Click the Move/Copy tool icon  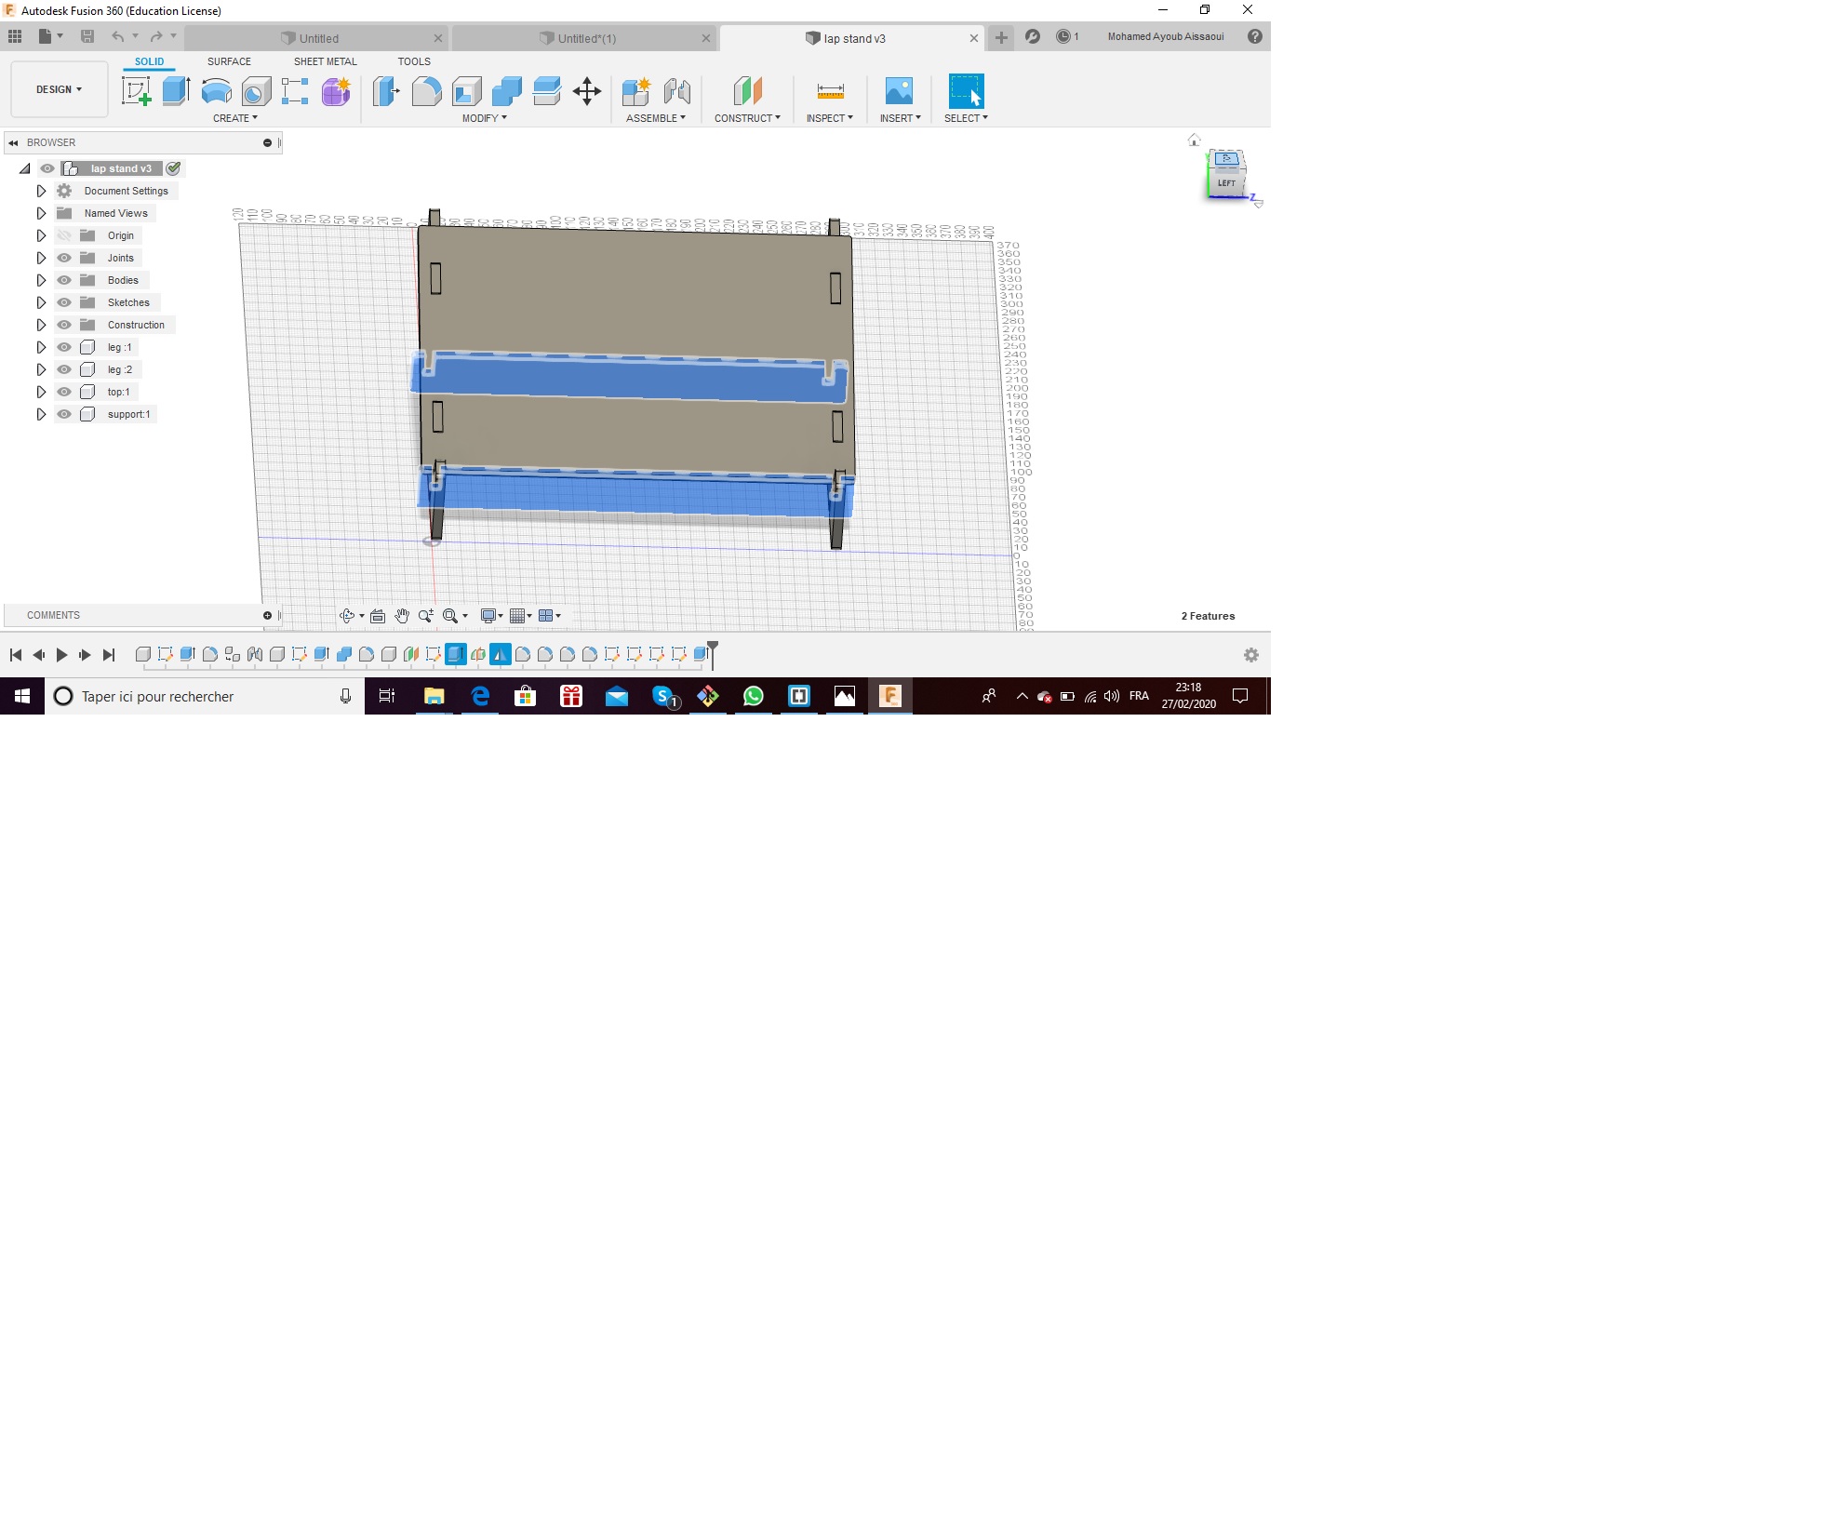pyautogui.click(x=587, y=91)
